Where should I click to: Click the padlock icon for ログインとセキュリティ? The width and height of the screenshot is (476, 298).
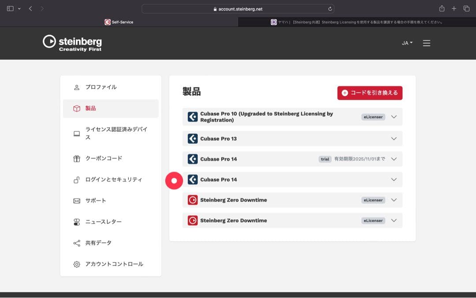tap(76, 179)
